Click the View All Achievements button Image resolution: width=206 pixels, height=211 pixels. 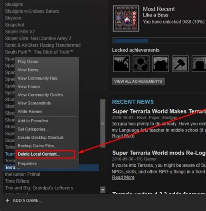tap(138, 81)
